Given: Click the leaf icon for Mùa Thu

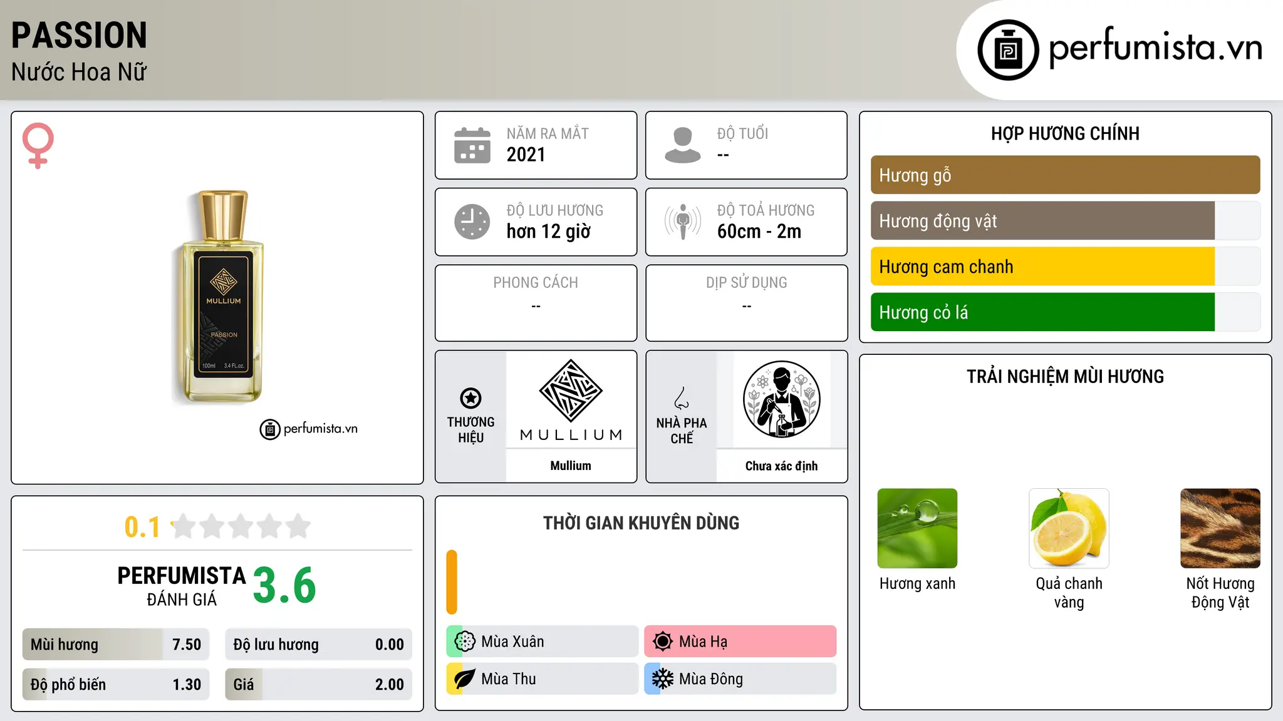Looking at the screenshot, I should [465, 679].
